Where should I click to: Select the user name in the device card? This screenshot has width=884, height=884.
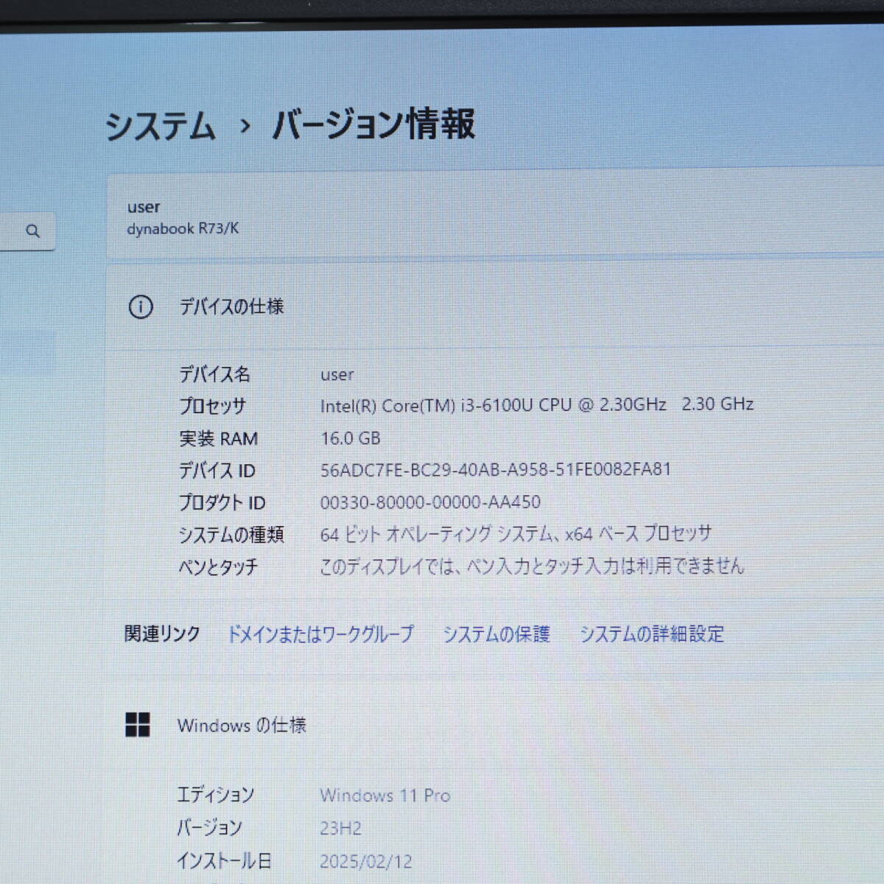click(144, 207)
